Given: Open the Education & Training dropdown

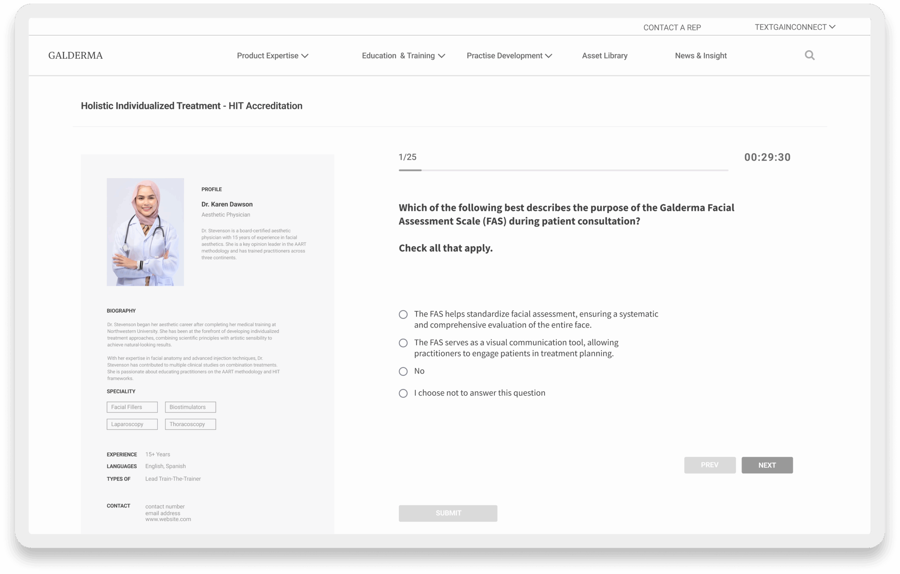Looking at the screenshot, I should pyautogui.click(x=403, y=56).
